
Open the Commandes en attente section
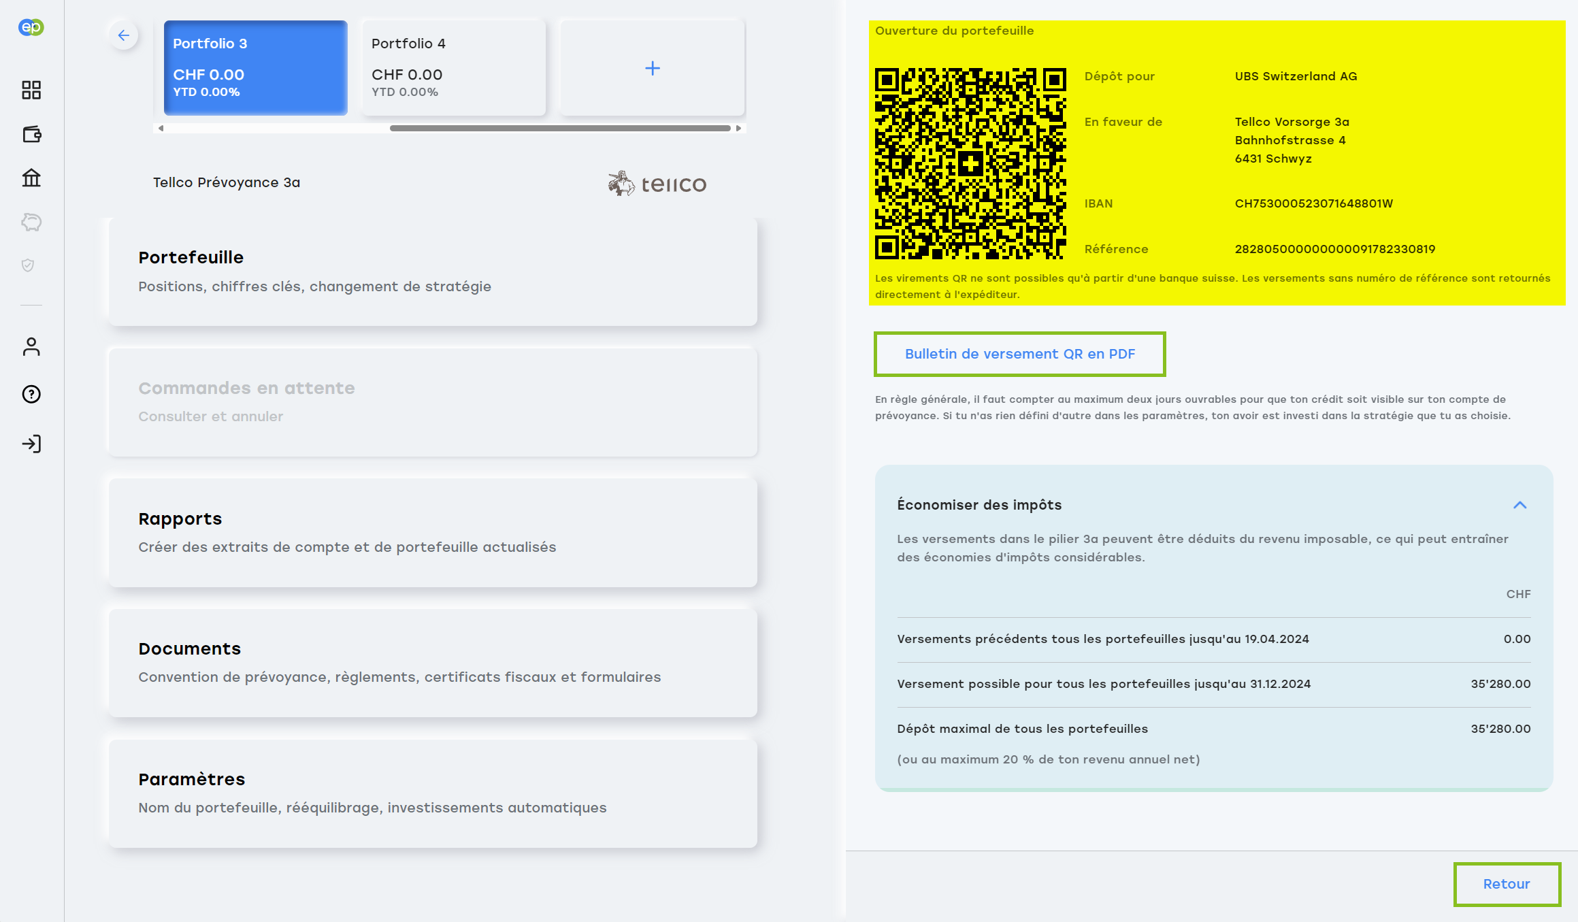[x=433, y=402]
